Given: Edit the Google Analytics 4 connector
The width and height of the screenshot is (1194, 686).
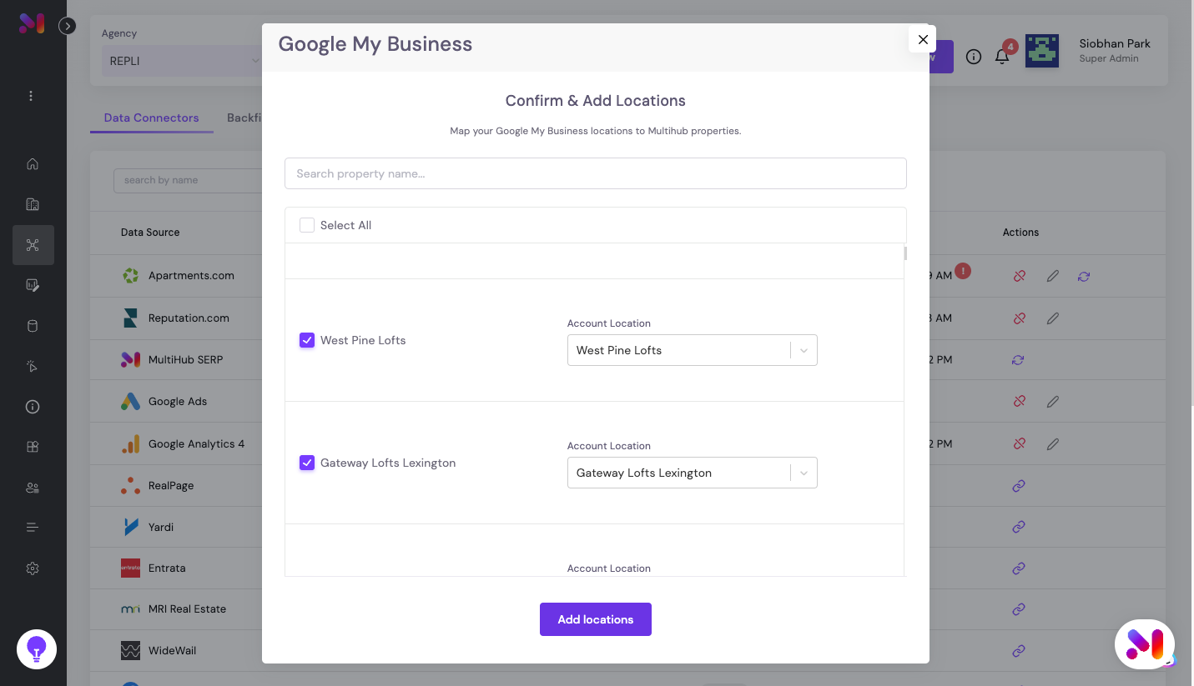Looking at the screenshot, I should (x=1053, y=444).
